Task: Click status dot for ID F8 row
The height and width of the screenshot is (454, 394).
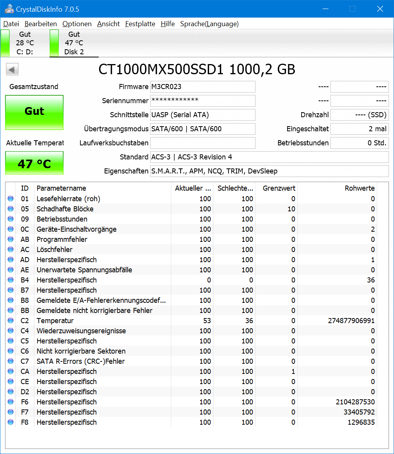Action: click(11, 422)
